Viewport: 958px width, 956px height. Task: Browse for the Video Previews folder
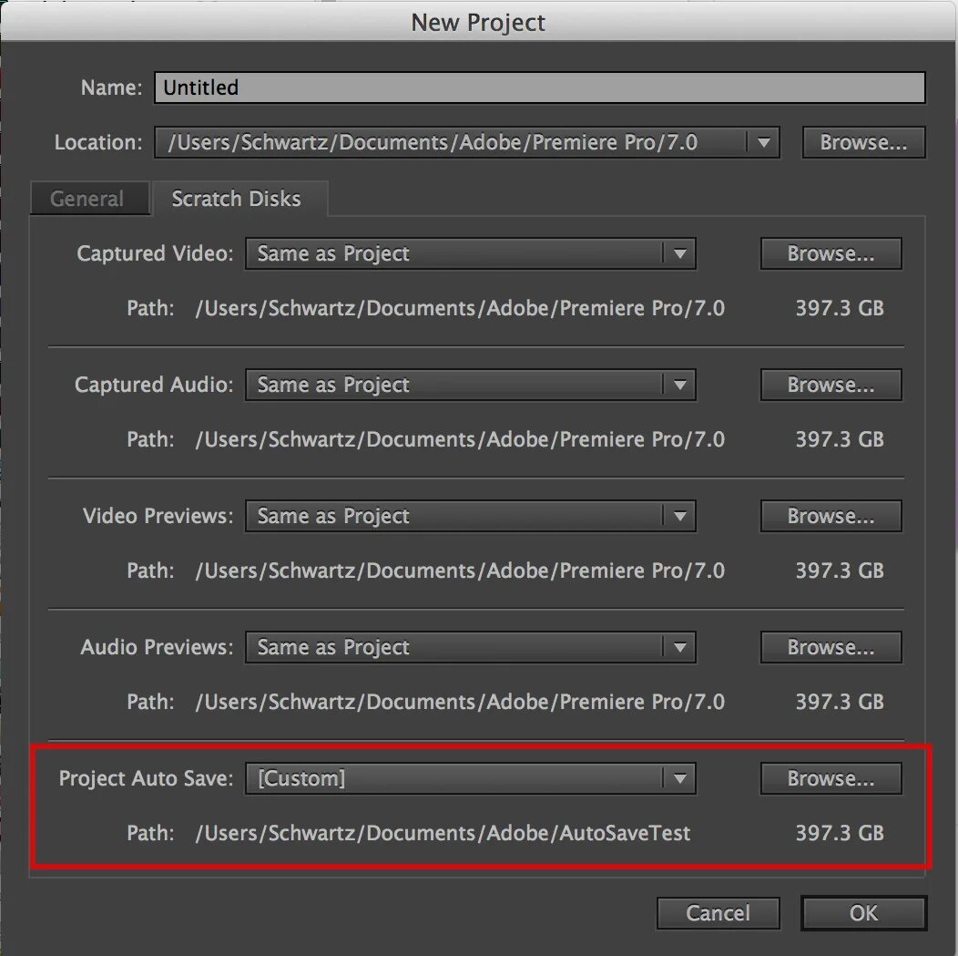point(831,517)
